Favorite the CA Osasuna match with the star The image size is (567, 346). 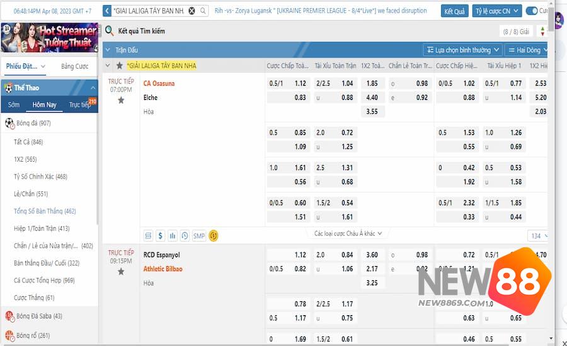tap(121, 100)
